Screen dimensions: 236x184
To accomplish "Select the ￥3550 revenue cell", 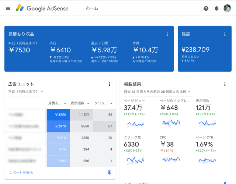I will (x=58, y=115).
